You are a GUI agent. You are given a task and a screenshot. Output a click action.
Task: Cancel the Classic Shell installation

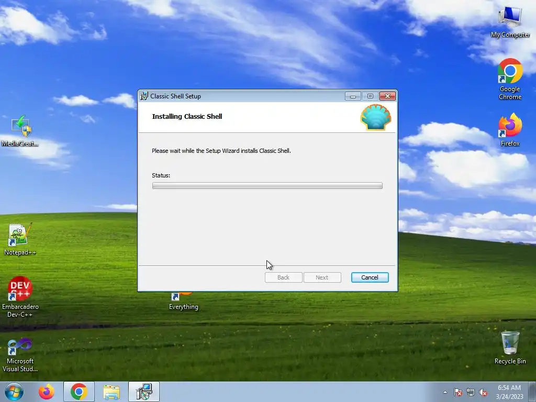pyautogui.click(x=370, y=277)
